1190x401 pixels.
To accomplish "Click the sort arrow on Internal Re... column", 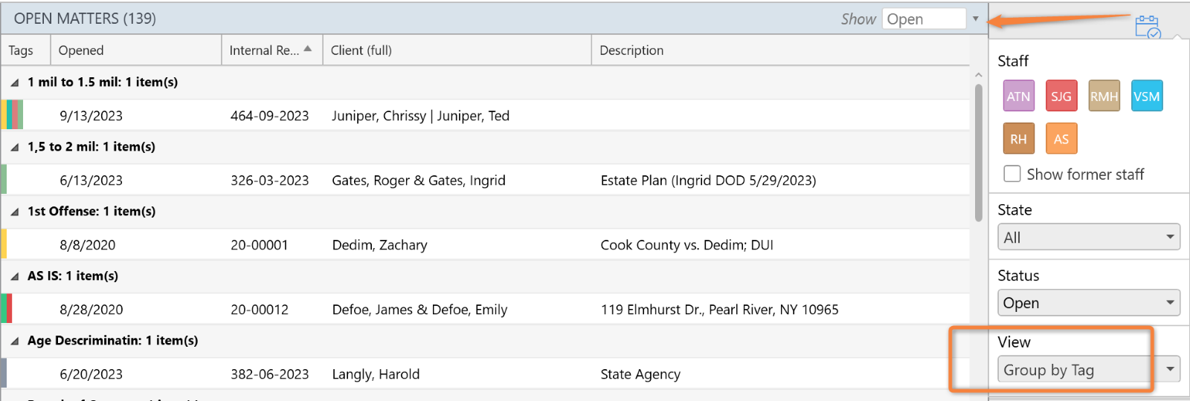I will (308, 49).
